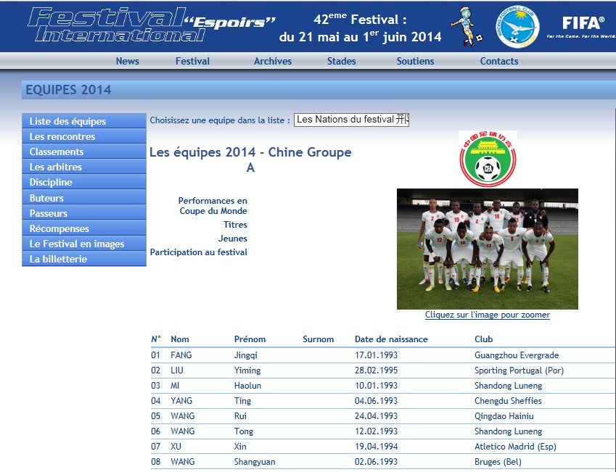Open Les rencontres sidebar link
The height and width of the screenshot is (472, 616).
click(62, 137)
